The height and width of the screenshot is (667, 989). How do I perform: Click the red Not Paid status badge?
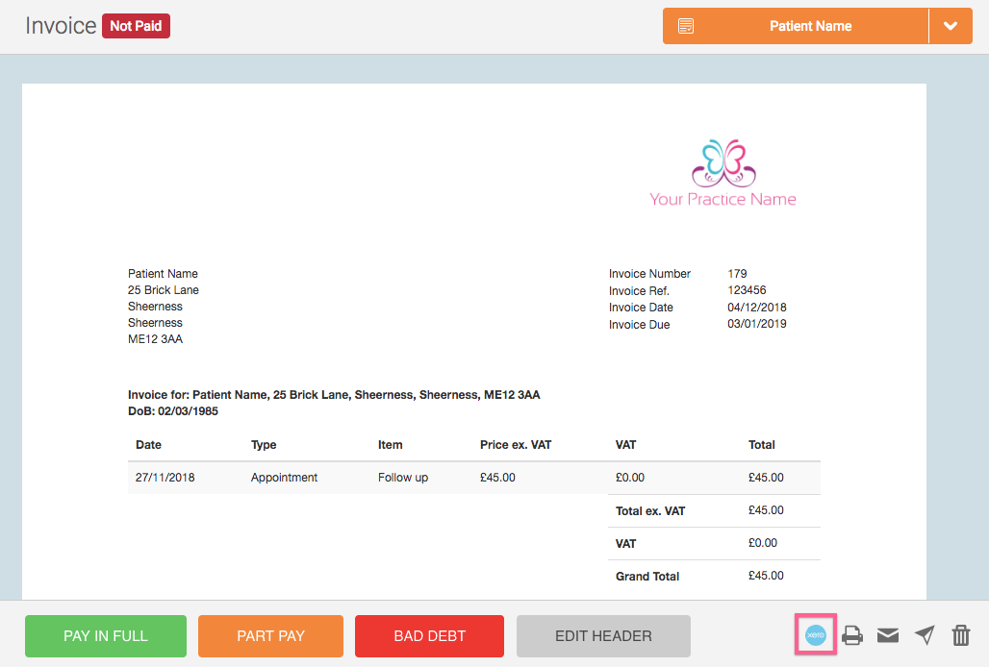(x=136, y=26)
